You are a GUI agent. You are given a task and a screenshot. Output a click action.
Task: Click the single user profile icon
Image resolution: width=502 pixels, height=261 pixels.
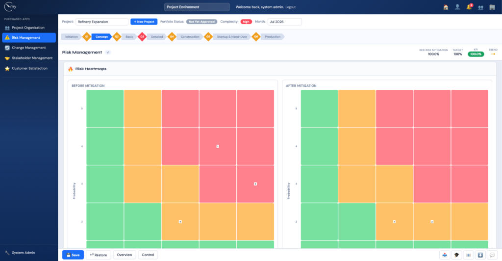tap(457, 7)
